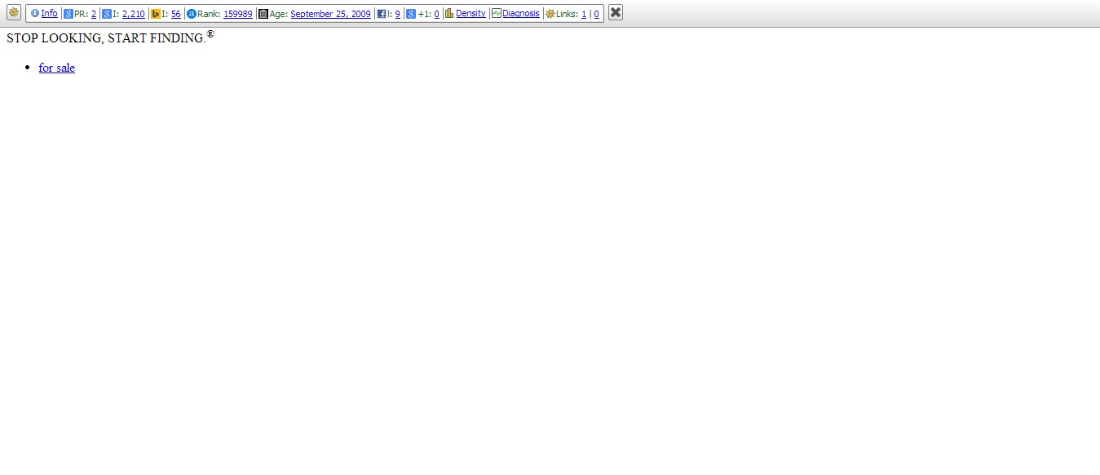Image resolution: width=1100 pixels, height=475 pixels.
Task: Click the Google +1 icon
Action: coord(411,14)
